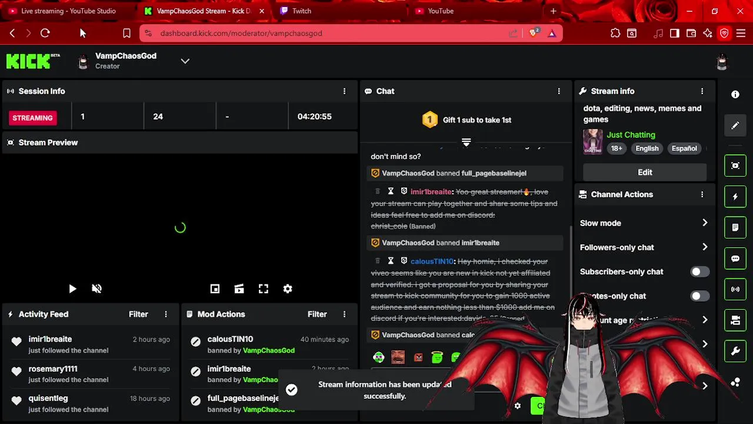Open Chat panel three-dot menu
753x424 pixels.
559,91
